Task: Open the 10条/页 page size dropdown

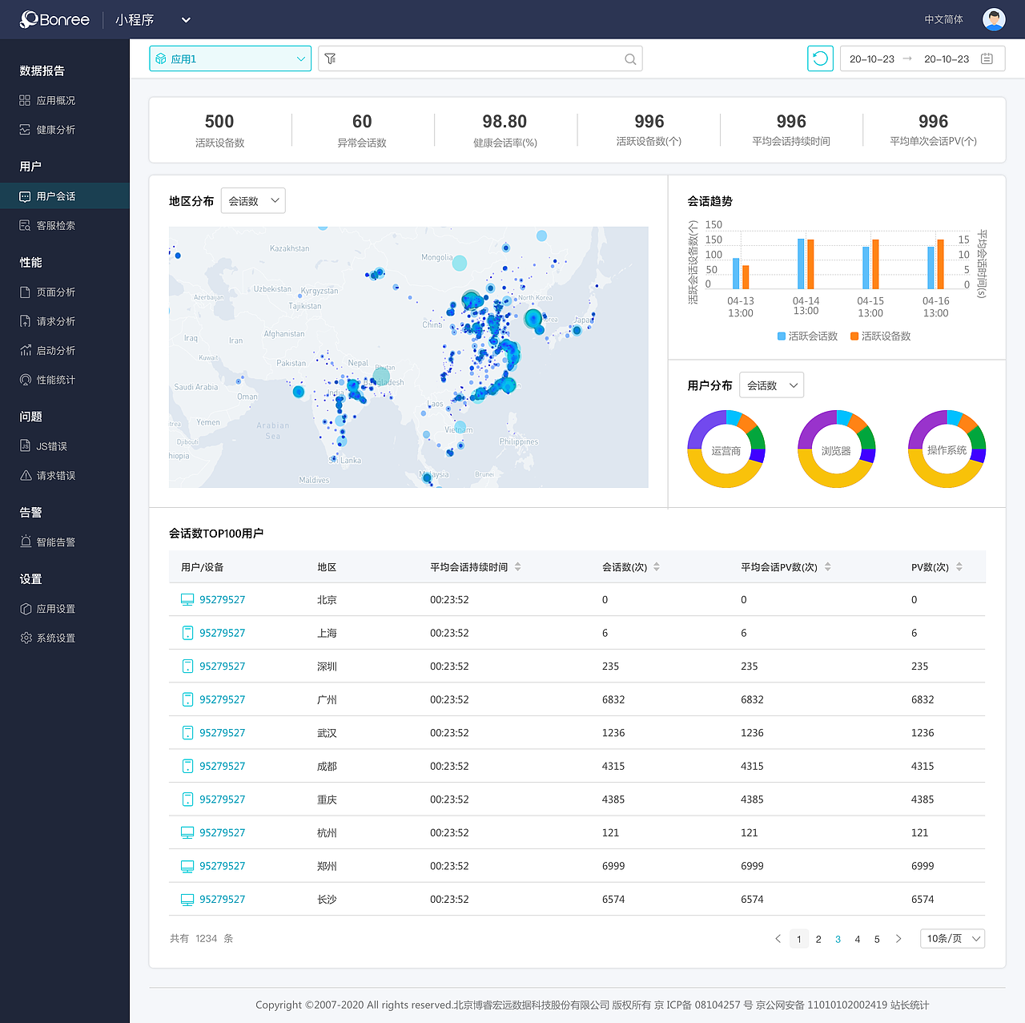Action: pos(953,939)
